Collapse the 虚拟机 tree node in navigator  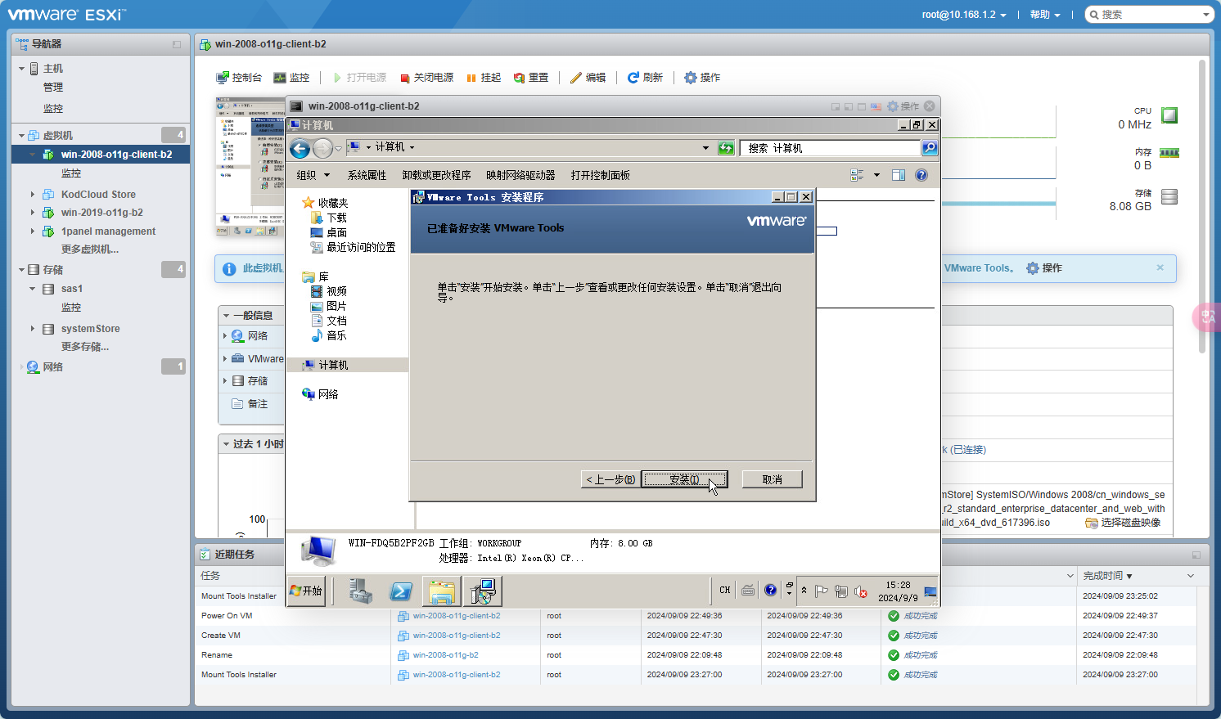point(21,136)
